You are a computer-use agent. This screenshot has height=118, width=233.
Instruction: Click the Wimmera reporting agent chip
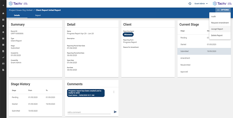click(x=128, y=35)
